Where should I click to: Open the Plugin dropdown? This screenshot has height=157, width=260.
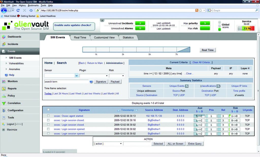click(94, 75)
